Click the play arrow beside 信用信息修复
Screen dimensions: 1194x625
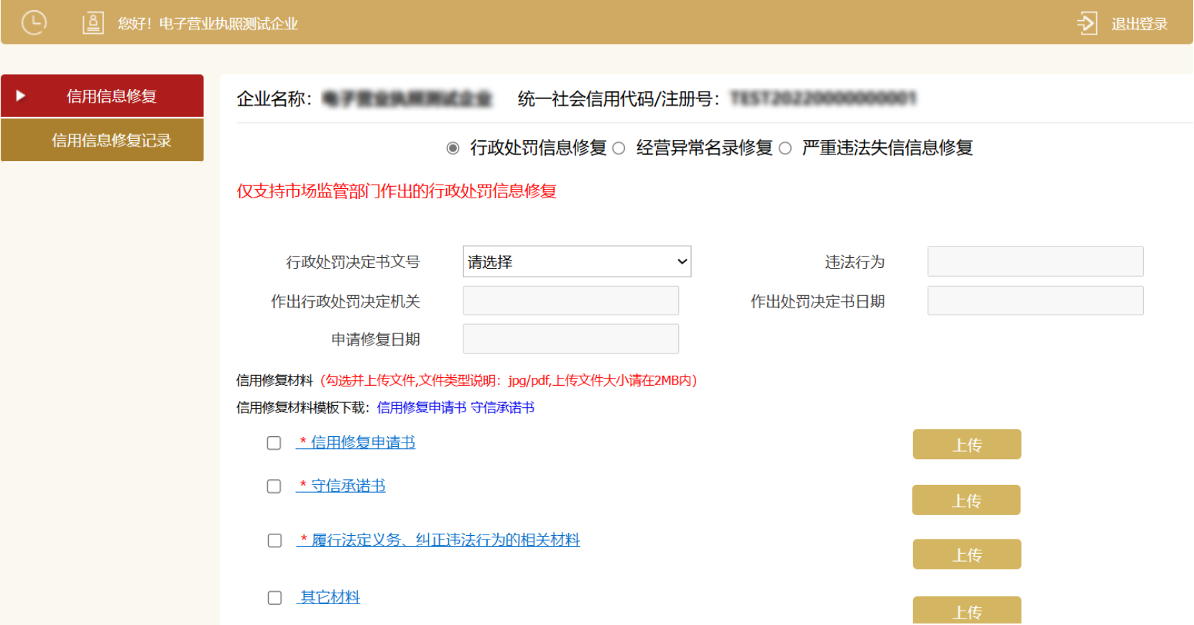click(x=21, y=96)
